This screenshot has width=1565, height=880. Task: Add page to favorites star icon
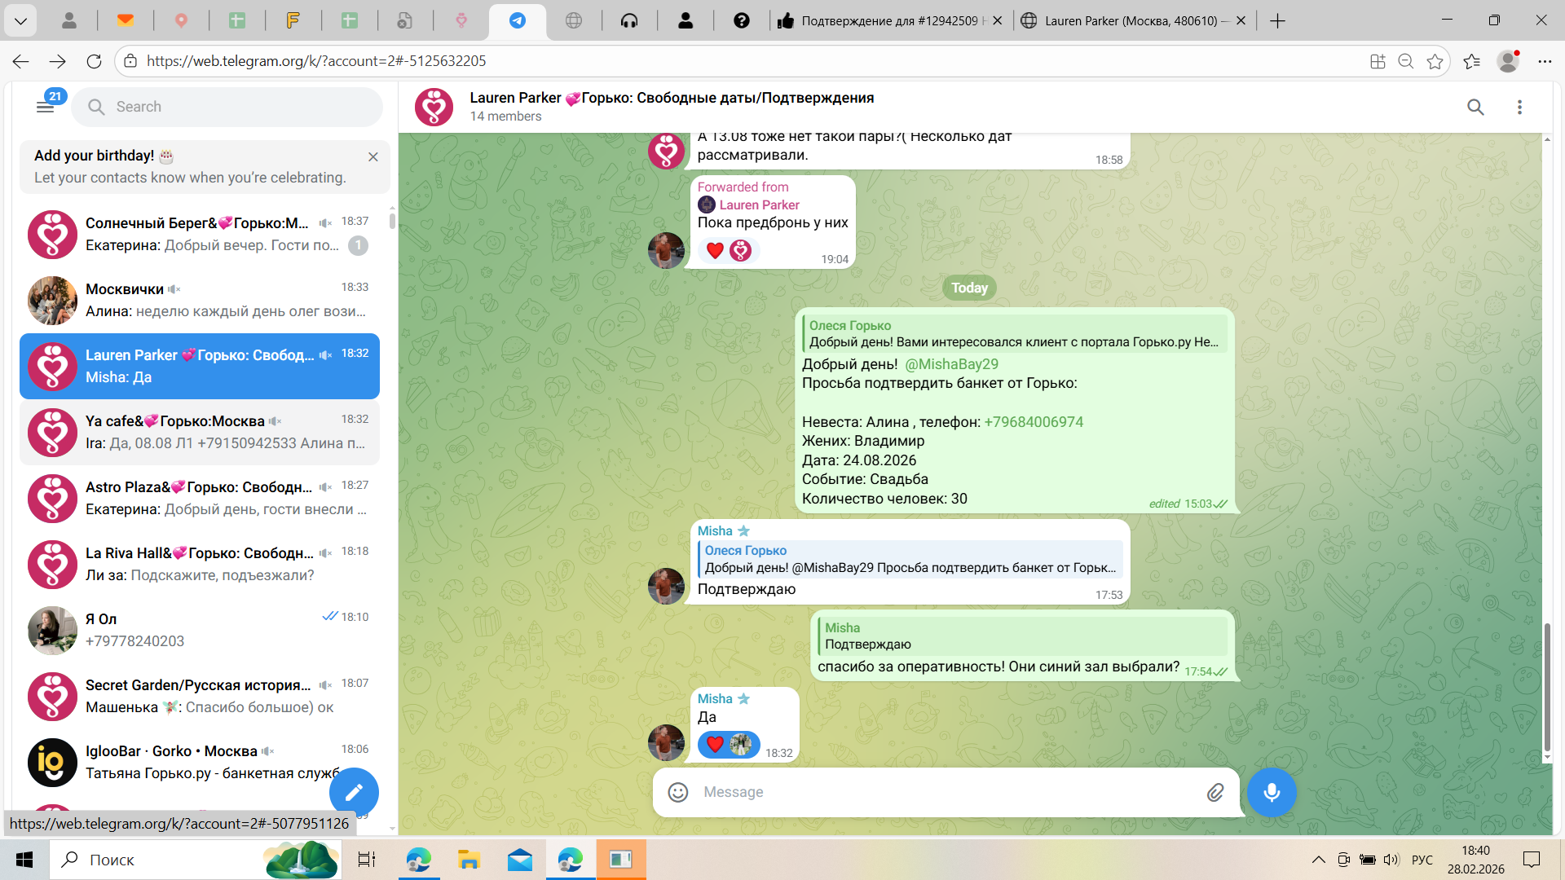tap(1435, 61)
